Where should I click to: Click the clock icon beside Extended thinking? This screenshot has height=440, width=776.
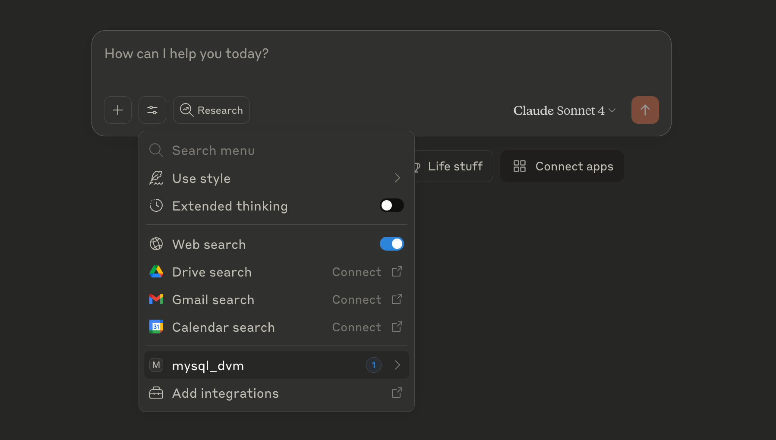click(156, 205)
